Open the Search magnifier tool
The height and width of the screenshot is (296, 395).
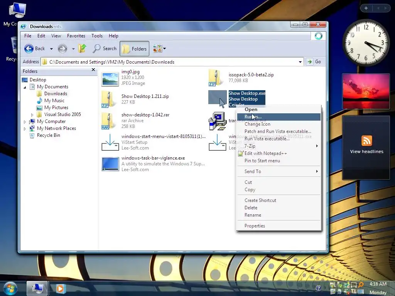(105, 49)
